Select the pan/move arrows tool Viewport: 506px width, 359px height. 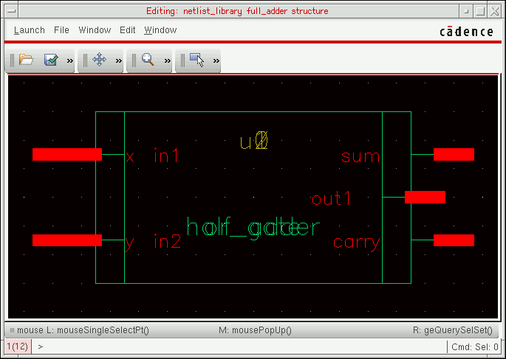pyautogui.click(x=100, y=60)
